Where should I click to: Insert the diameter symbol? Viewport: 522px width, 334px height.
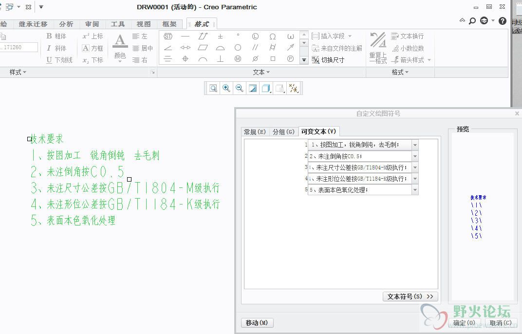[255, 59]
